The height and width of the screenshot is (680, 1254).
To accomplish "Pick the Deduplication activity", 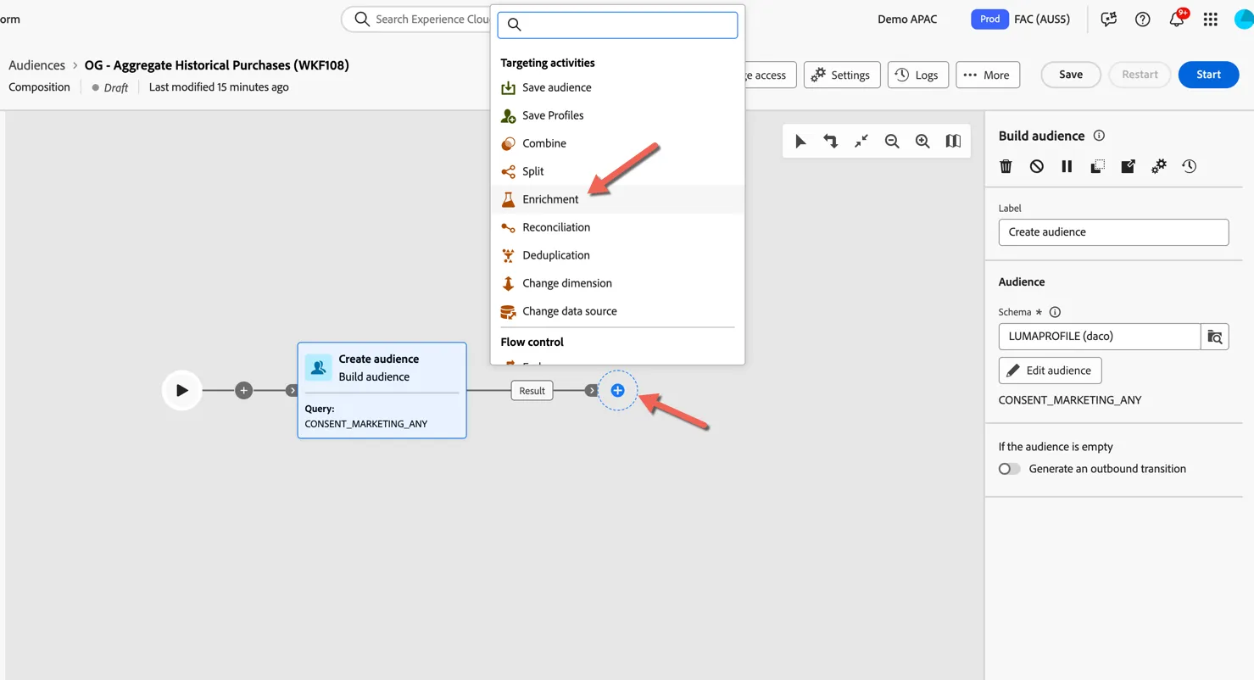I will point(617,255).
